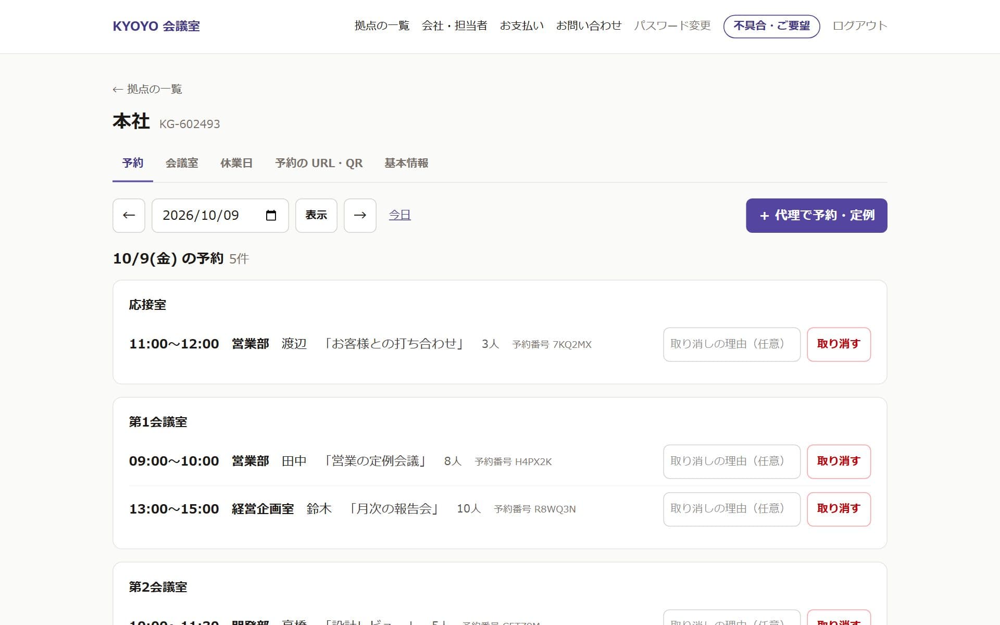Click the KYOYO 会議室 logo
1000x625 pixels.
coord(156,26)
